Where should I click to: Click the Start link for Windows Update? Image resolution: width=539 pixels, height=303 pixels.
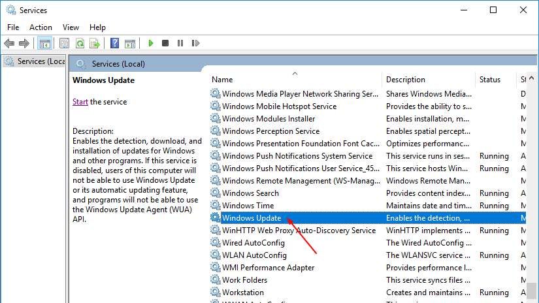tap(80, 102)
